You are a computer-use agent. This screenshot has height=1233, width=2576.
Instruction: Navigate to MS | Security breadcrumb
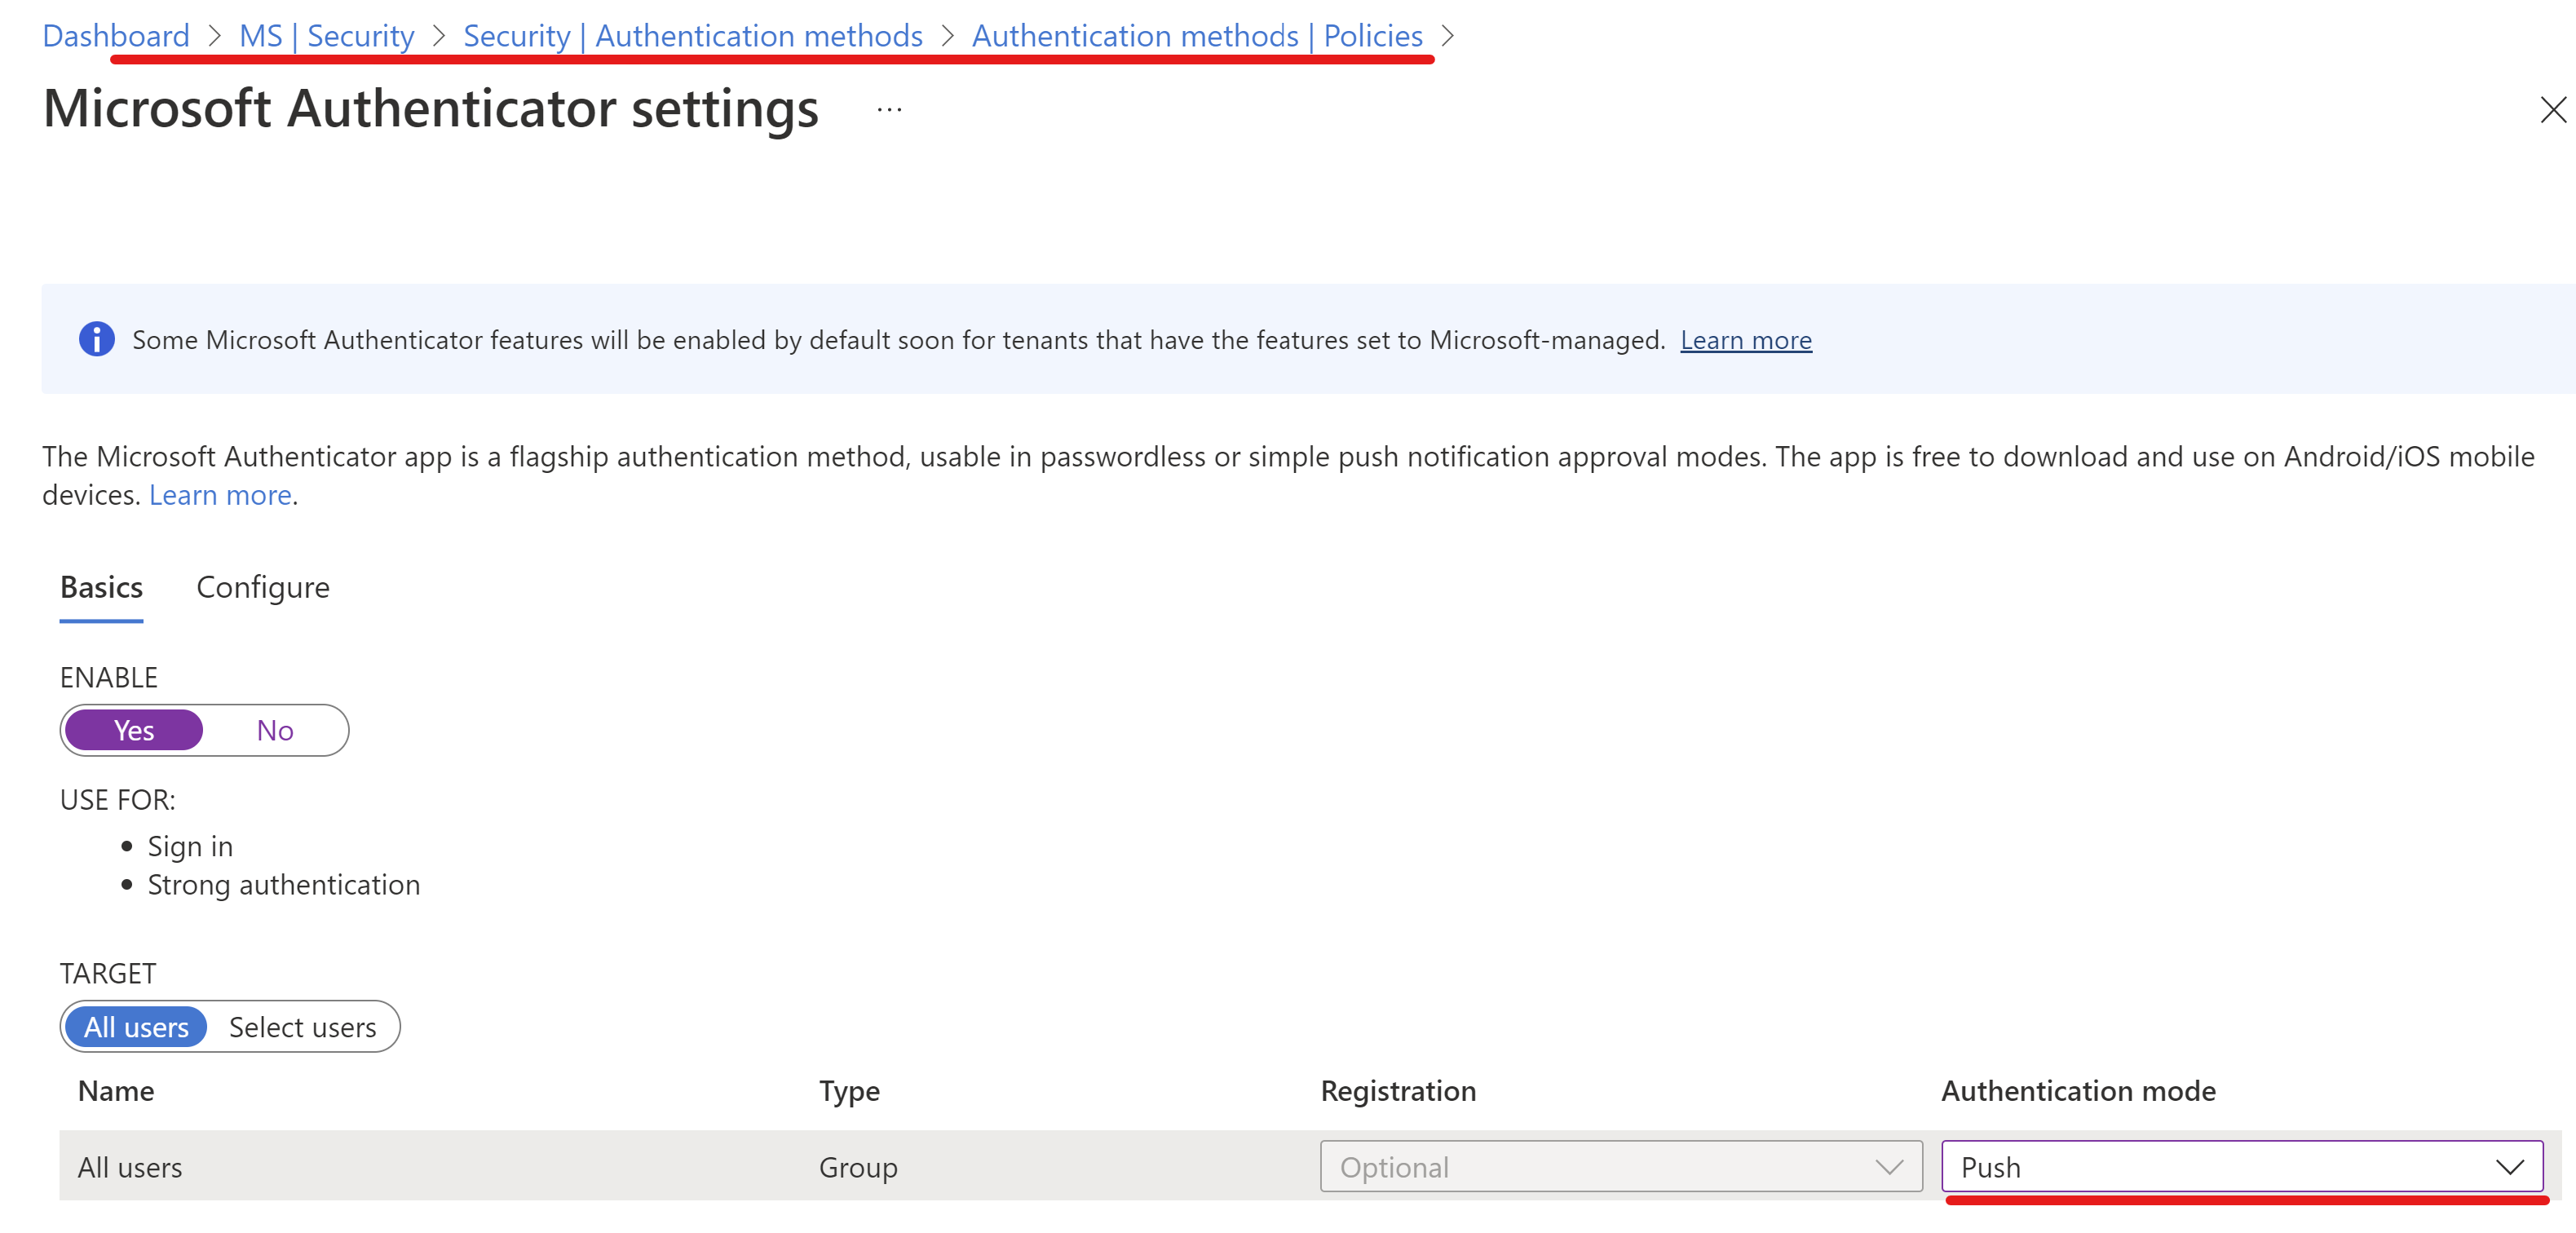point(326,36)
